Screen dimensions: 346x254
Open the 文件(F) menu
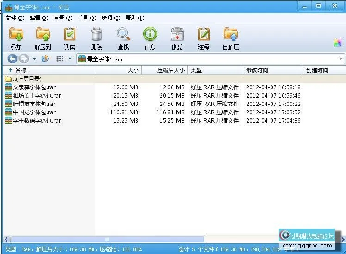(14, 18)
